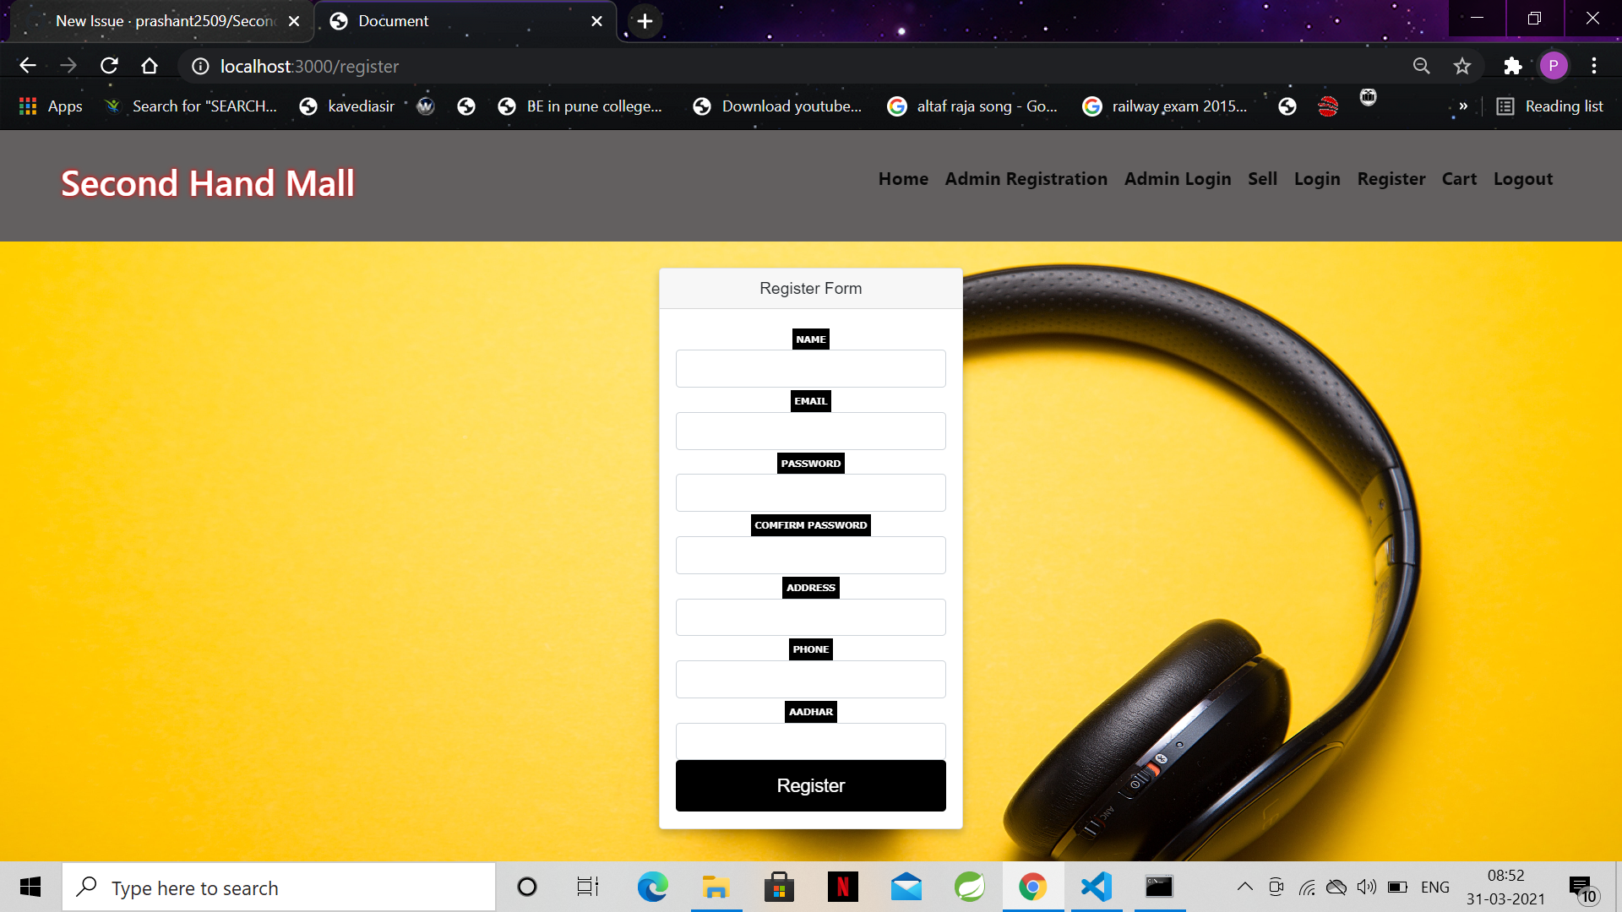Click the Second Hand Mall logo title
This screenshot has height=912, width=1622.
[208, 183]
